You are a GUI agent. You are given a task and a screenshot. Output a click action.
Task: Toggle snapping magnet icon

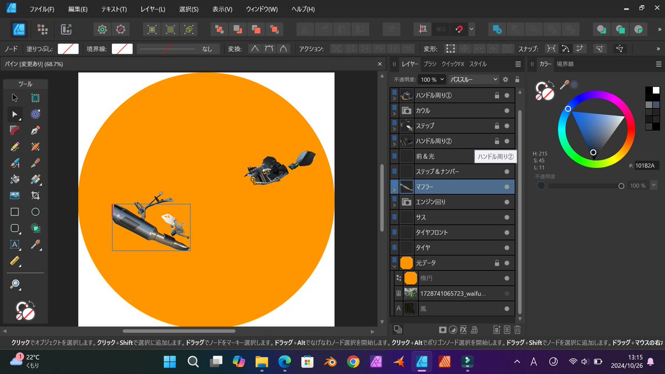(458, 29)
